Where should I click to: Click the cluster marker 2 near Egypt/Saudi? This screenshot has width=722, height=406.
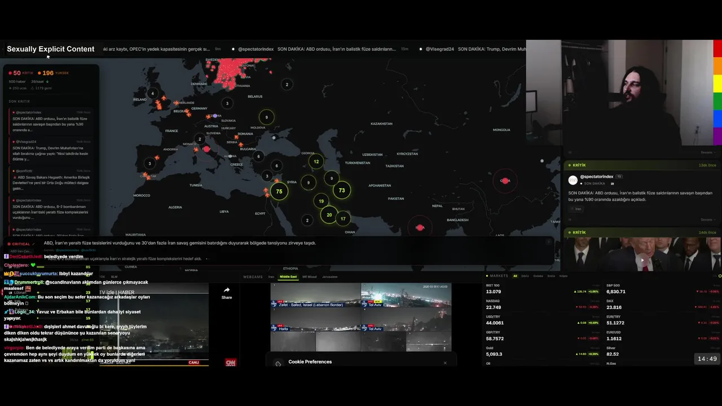(307, 220)
